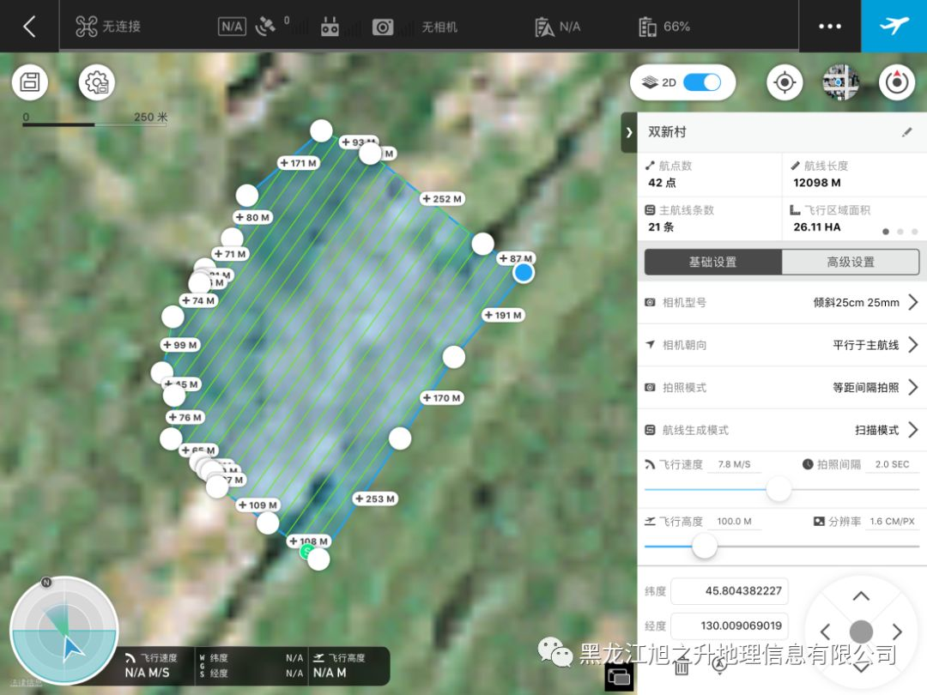The width and height of the screenshot is (927, 695).
Task: Open the three-dots more options menu
Action: pyautogui.click(x=830, y=27)
